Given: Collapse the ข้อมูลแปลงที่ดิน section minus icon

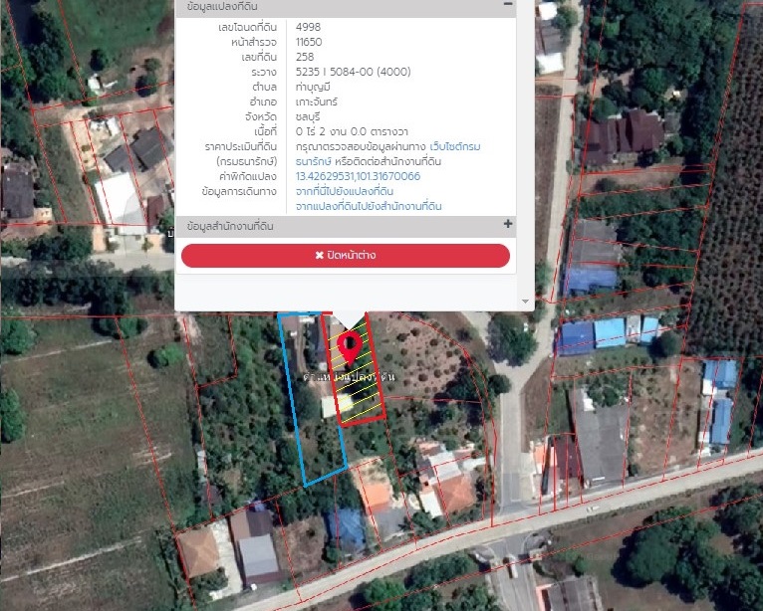Looking at the screenshot, I should pyautogui.click(x=508, y=4).
